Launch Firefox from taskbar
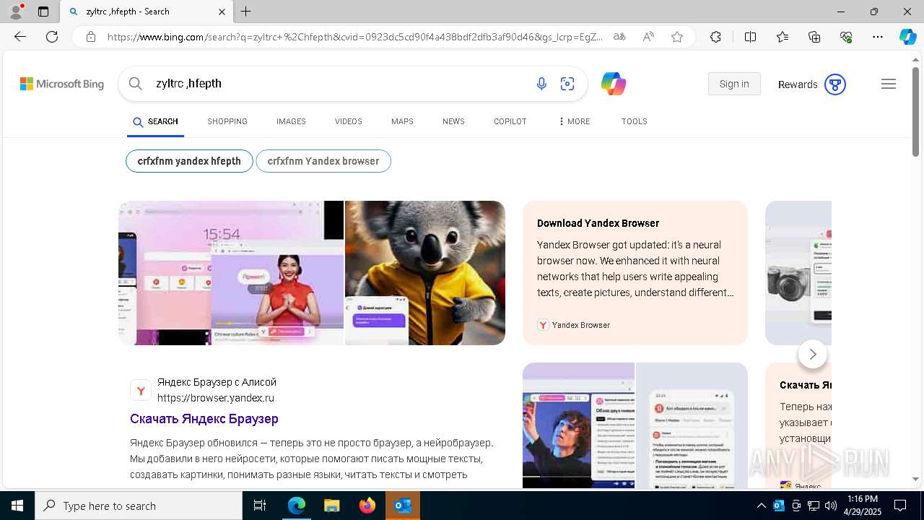The width and height of the screenshot is (924, 520). coord(367,506)
